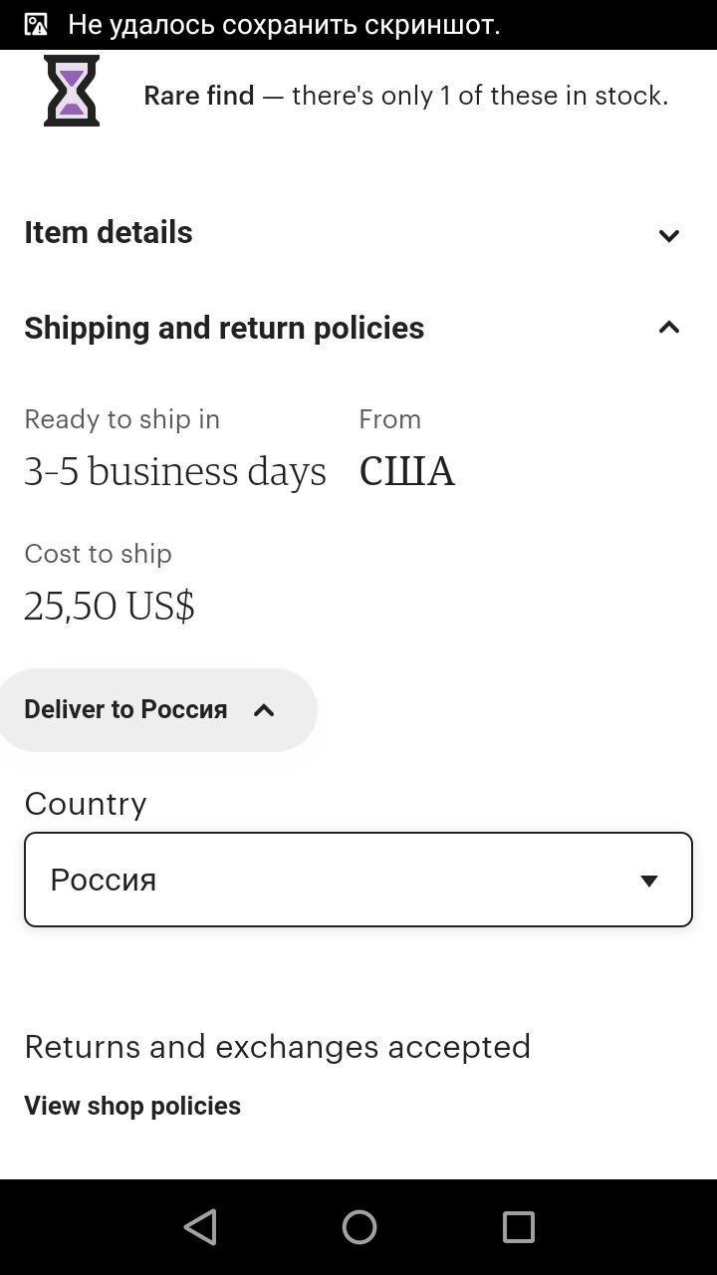Tap the screenshot failed notification icon
Viewport: 717px width, 1275px height.
(x=36, y=25)
